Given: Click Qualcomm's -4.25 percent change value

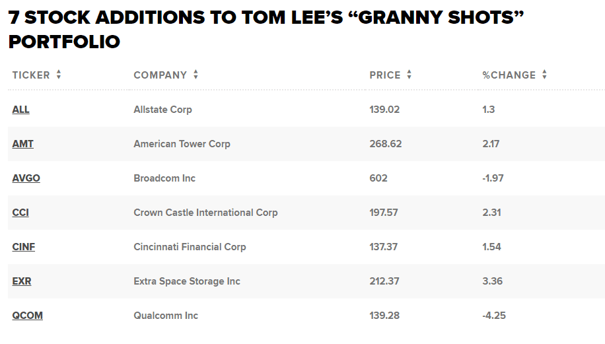Looking at the screenshot, I should click(492, 316).
